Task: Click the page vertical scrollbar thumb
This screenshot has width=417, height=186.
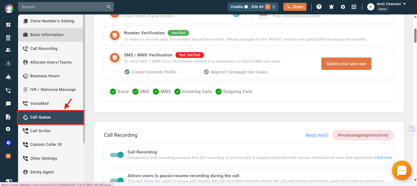Action: coord(415,35)
